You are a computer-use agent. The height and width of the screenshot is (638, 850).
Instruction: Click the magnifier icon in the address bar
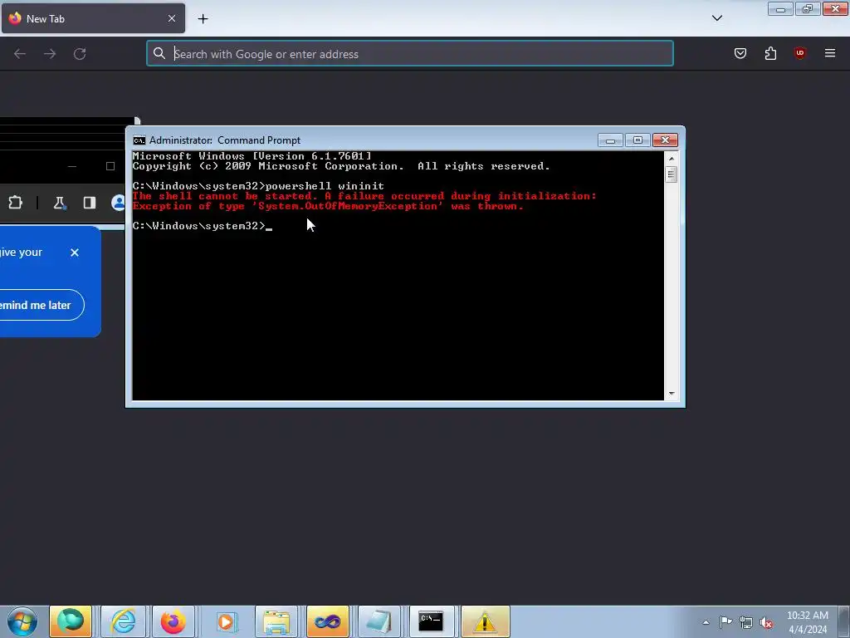click(x=159, y=53)
